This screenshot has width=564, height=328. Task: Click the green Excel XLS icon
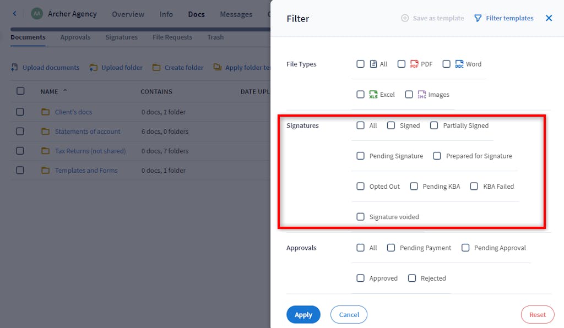click(373, 95)
